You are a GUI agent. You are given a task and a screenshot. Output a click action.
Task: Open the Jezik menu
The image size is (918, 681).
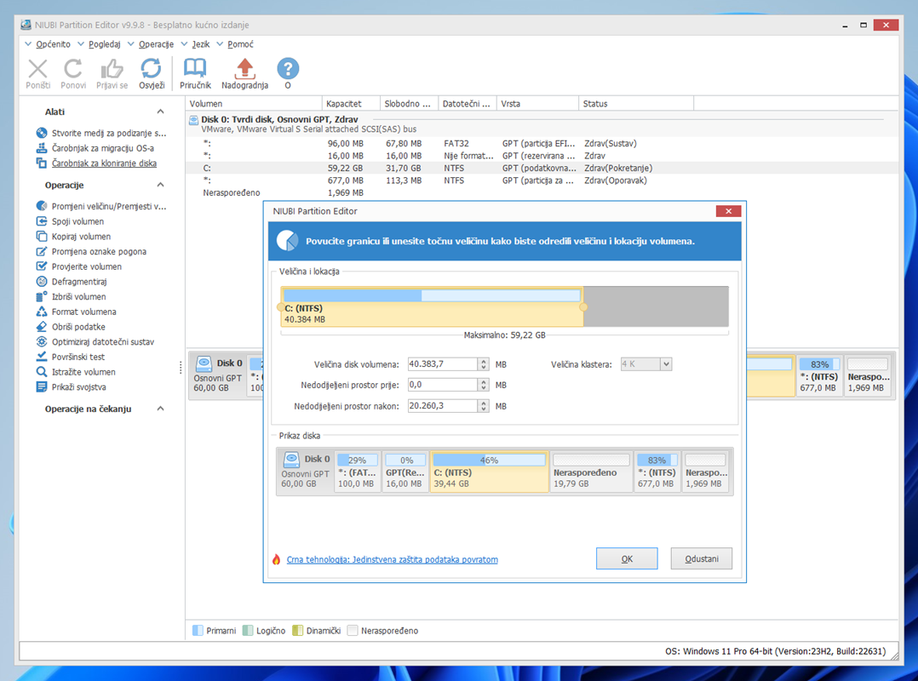200,44
